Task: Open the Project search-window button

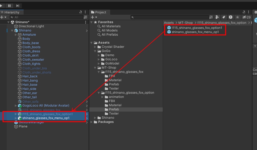Action: coord(211,17)
